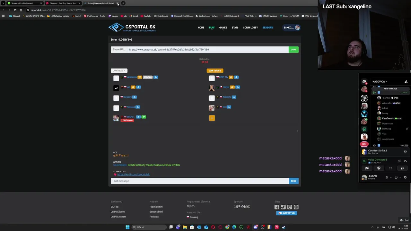Open Discord invite members icon beside KAZOVICA
The image size is (411, 231).
coord(406,81)
